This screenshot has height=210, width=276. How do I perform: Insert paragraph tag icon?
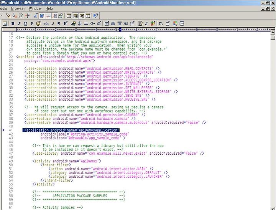59,24
